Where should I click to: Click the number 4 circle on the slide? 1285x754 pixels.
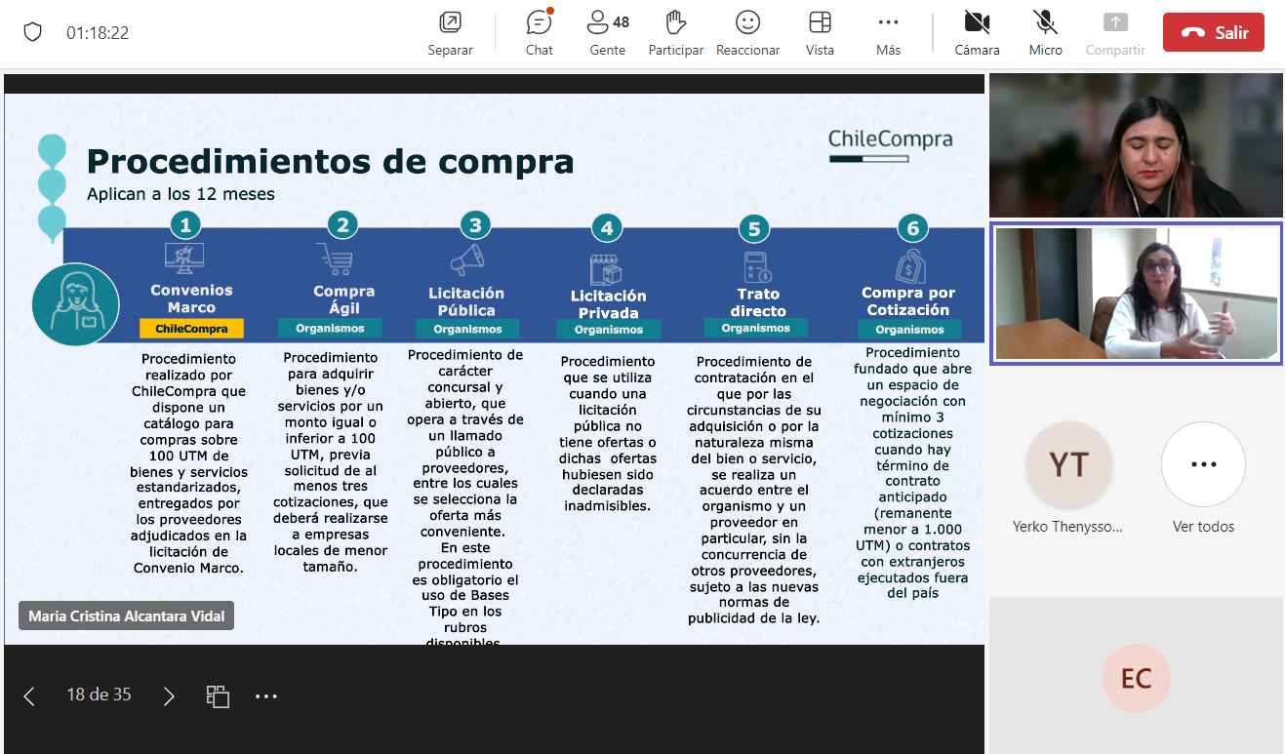coord(607,229)
